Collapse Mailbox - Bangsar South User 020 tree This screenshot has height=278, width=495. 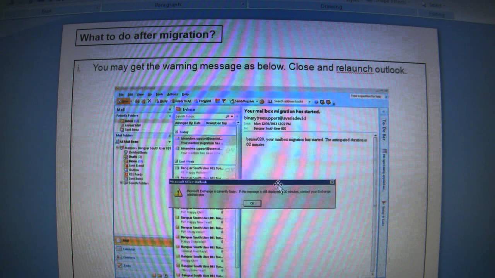pyautogui.click(x=117, y=148)
